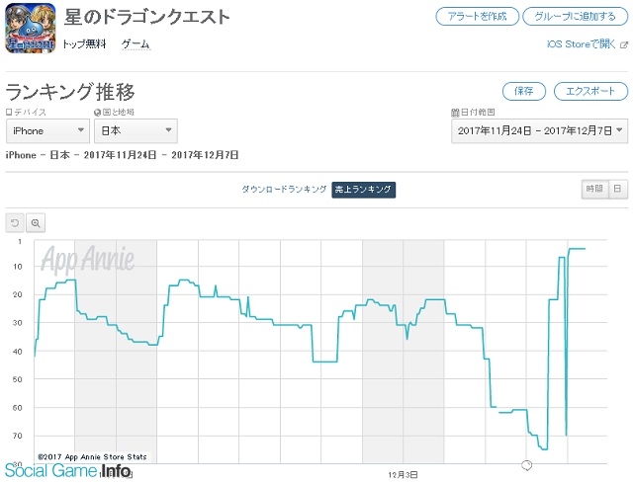Select the 売上ランキング tab

(x=363, y=189)
